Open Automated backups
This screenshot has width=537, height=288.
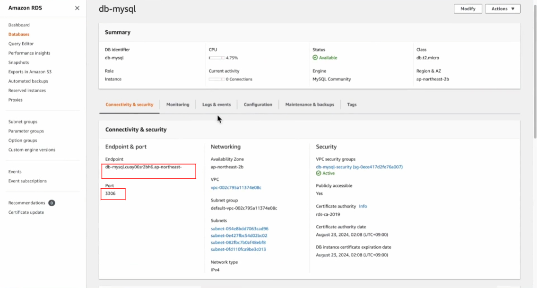28,81
